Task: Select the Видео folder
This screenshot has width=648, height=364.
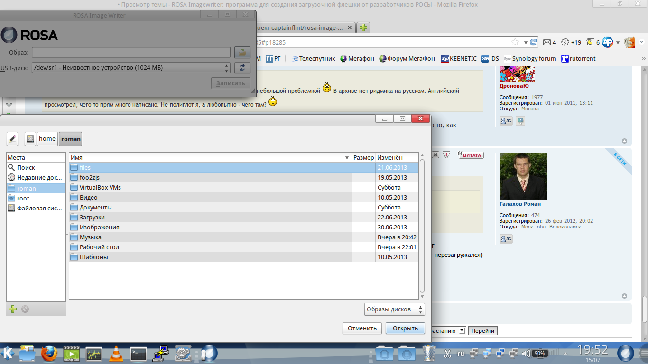Action: click(244, 198)
